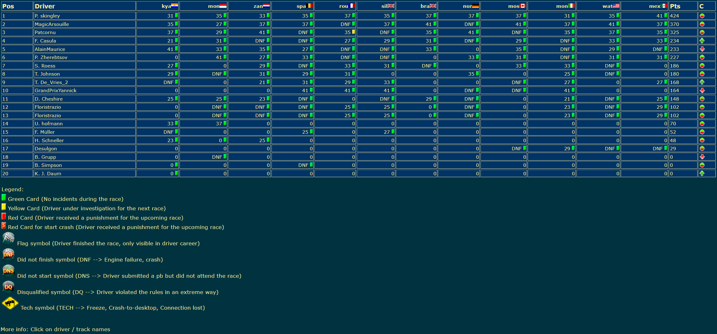Click the red down arrow for AlainMaurice
The height and width of the screenshot is (334, 717).
[x=702, y=49]
